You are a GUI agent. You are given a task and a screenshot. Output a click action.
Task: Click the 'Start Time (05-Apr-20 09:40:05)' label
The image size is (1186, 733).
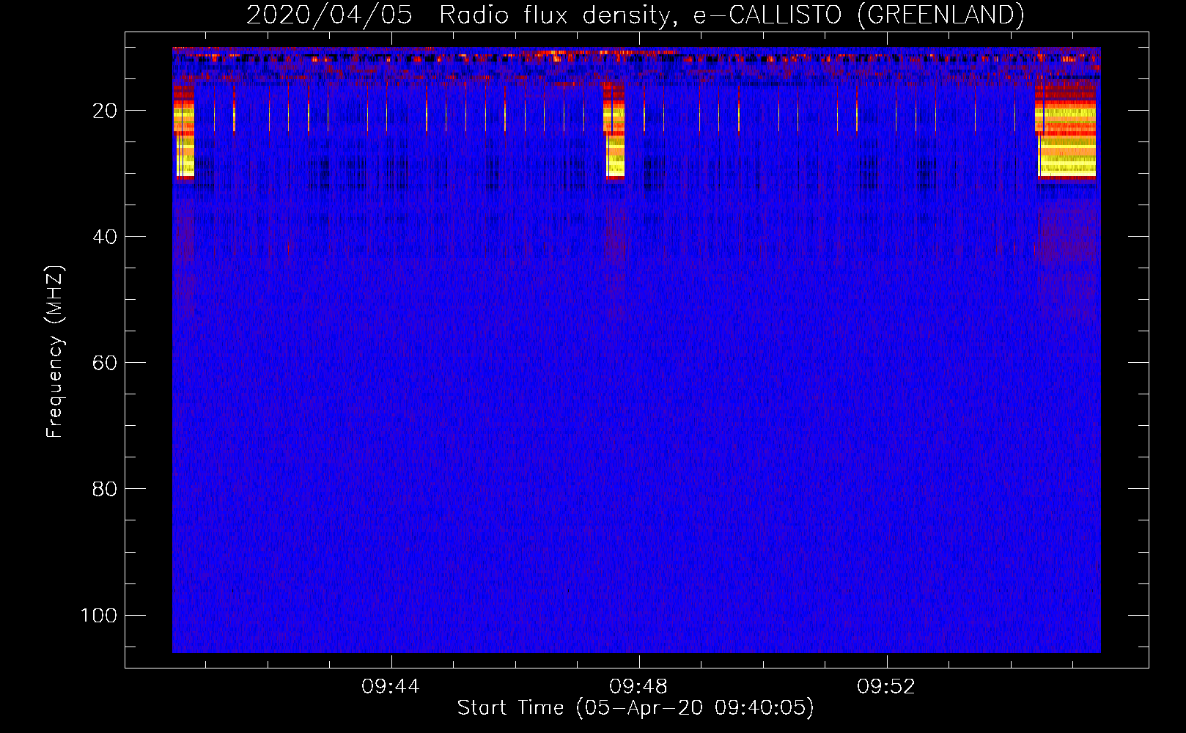coord(636,708)
